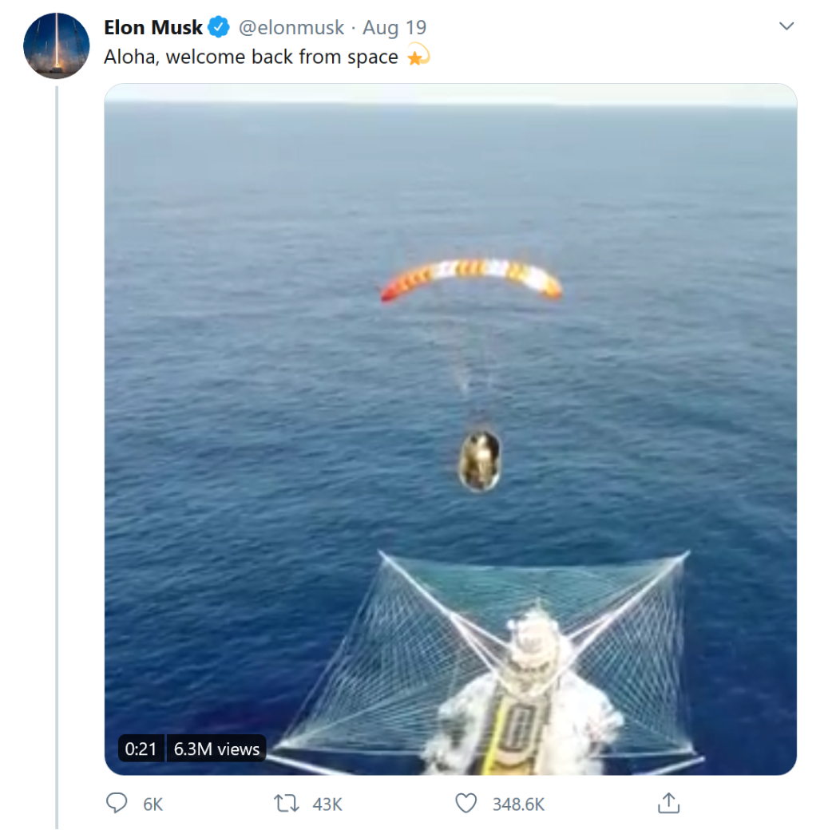This screenshot has width=832, height=830.
Task: Retweet this tweet using the retweet icon
Action: coord(287,803)
